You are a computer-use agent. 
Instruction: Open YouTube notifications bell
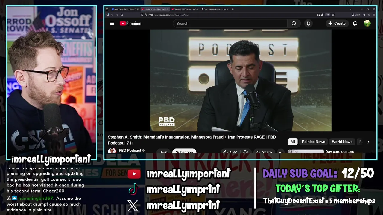tap(355, 24)
